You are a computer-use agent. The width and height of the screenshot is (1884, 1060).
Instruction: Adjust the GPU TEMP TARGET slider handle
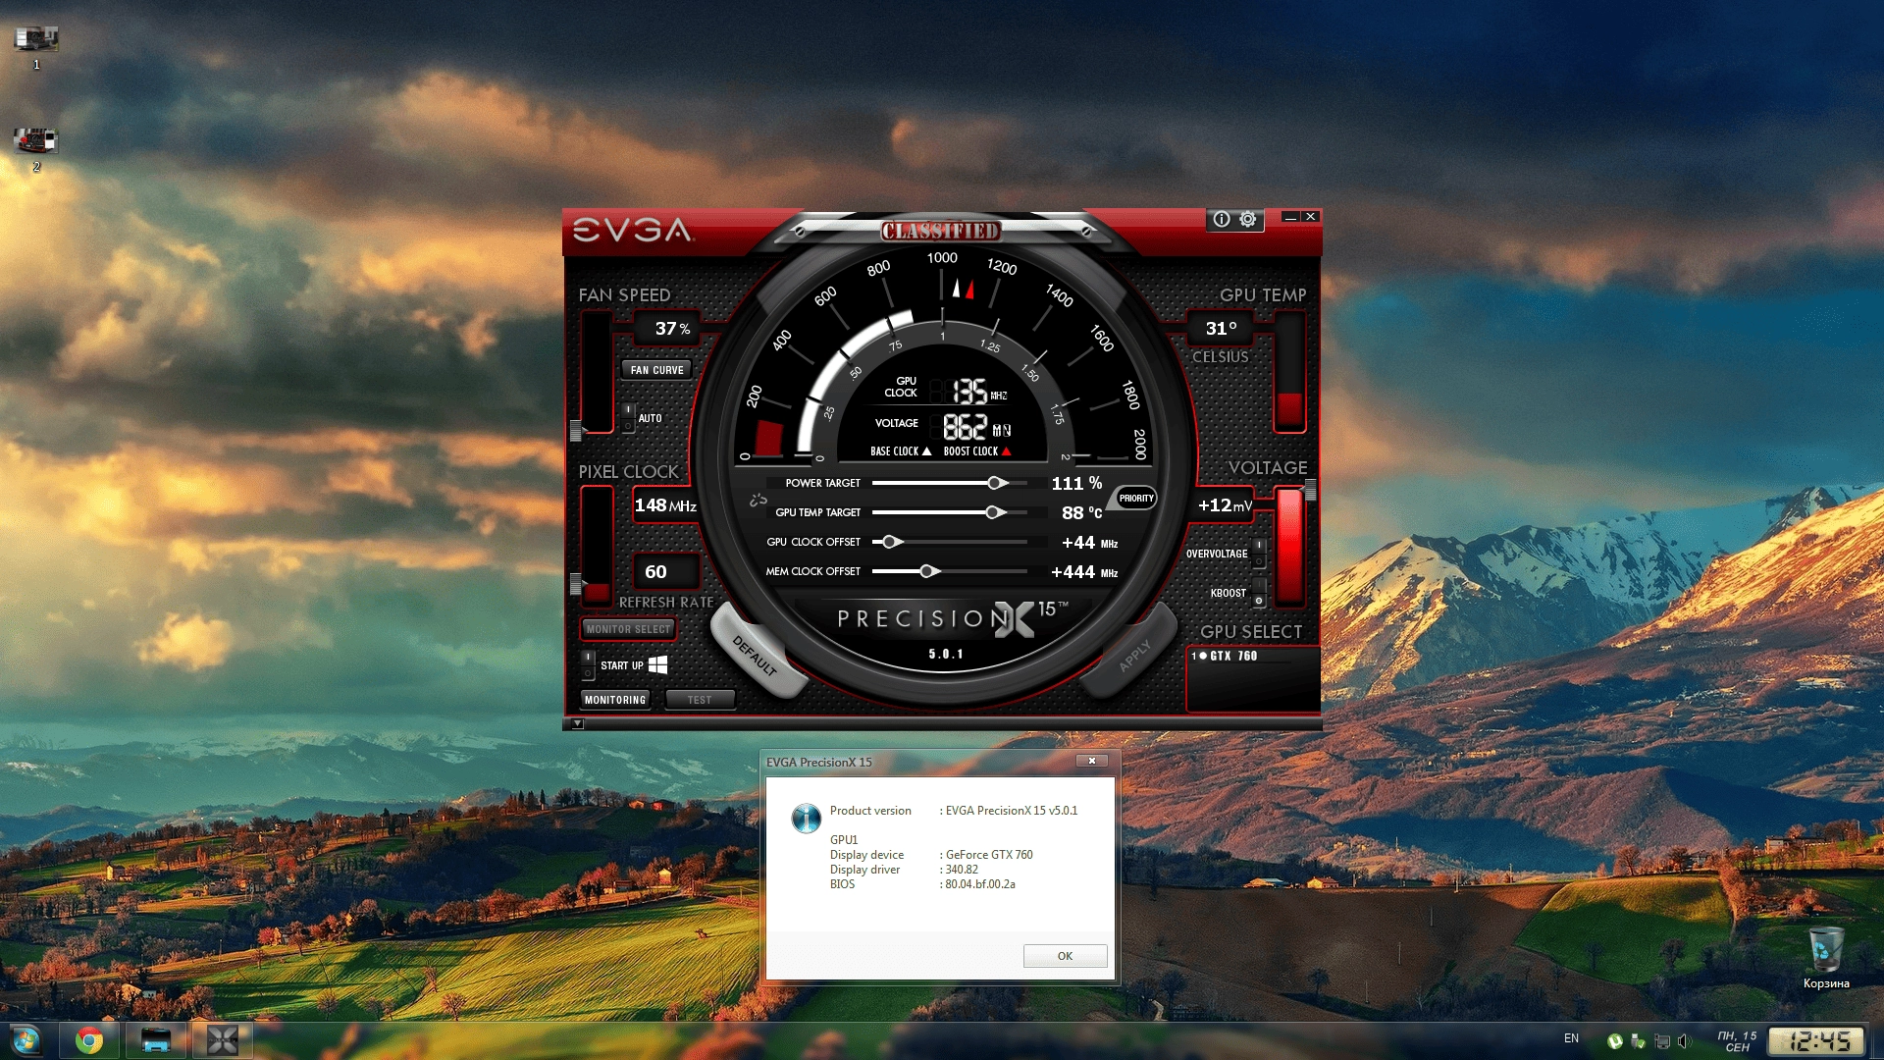(994, 512)
